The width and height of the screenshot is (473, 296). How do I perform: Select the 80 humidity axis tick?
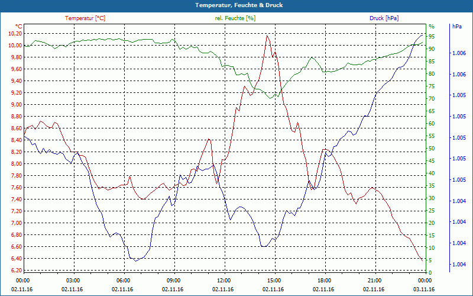(x=432, y=74)
